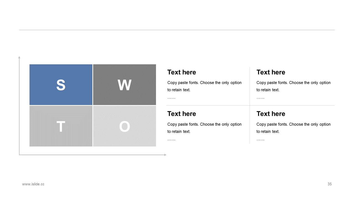Click the 'Copy paste fonts' paragraph beside the W box

click(204, 90)
